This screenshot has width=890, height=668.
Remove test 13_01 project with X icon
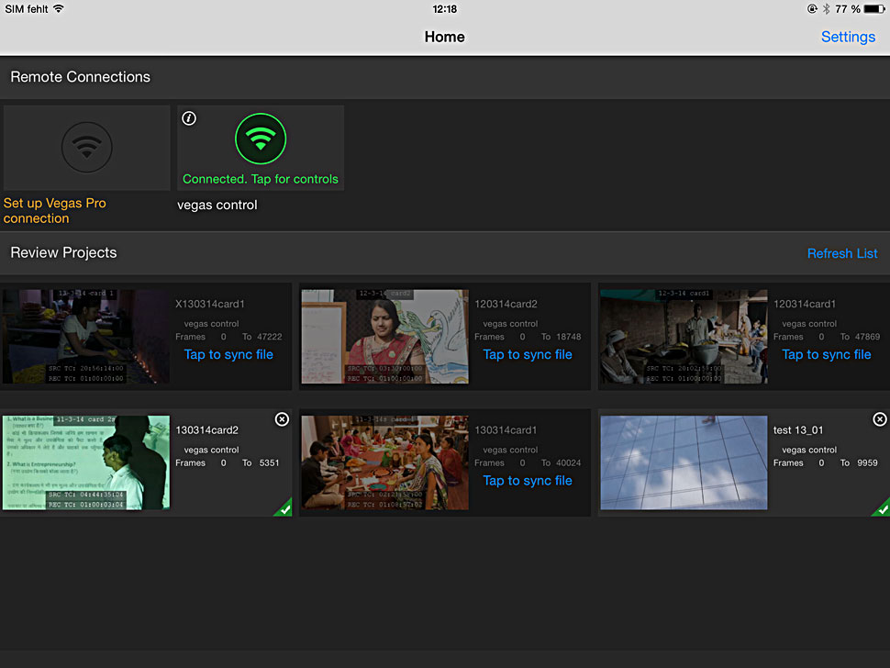879,419
